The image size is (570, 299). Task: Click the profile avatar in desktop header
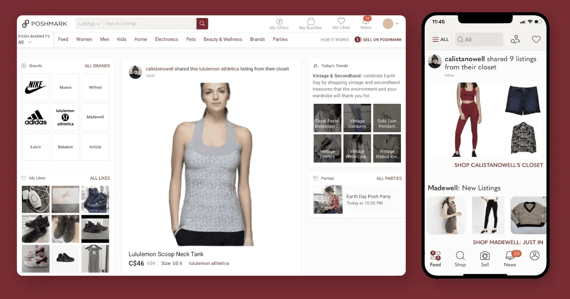(388, 24)
